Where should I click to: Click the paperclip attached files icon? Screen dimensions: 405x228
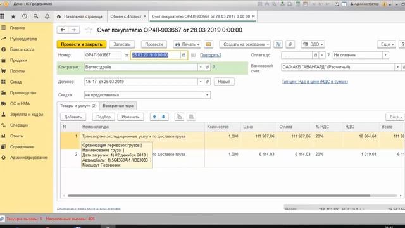coord(290,44)
